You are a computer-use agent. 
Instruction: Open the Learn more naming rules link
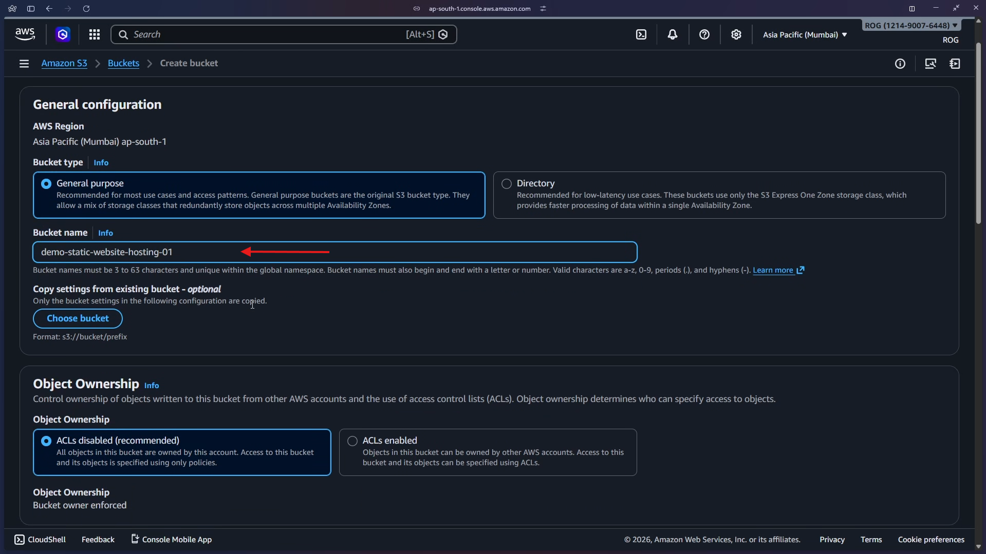(x=773, y=270)
